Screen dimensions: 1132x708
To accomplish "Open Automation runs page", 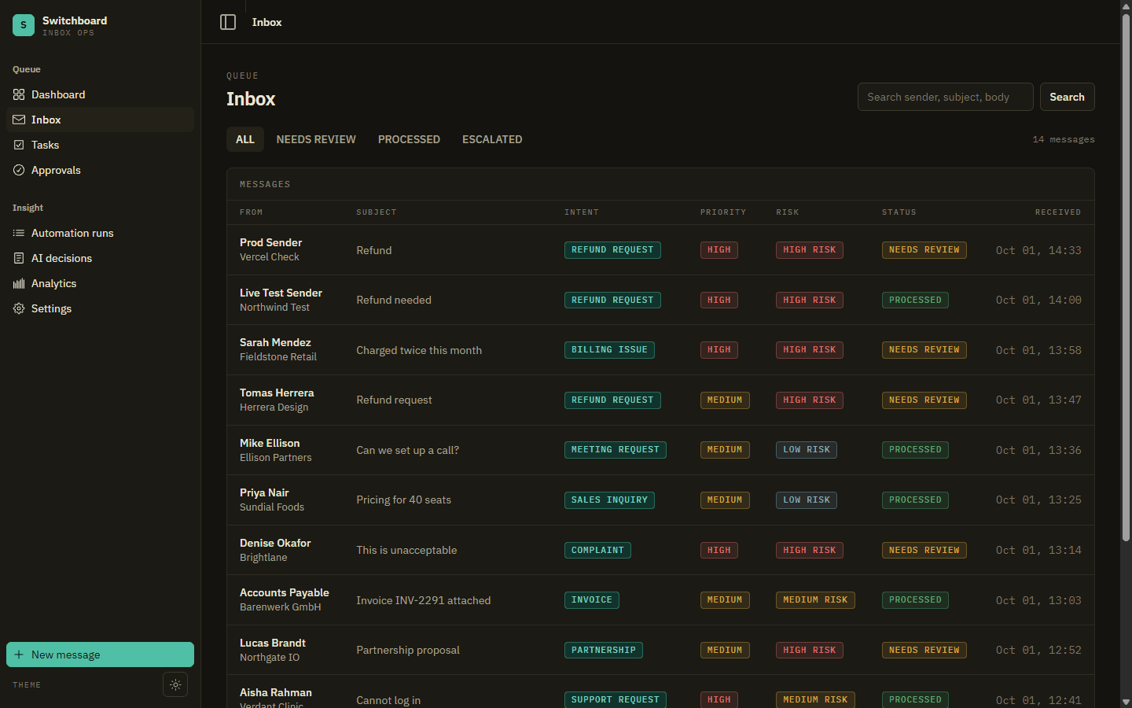I will 100,233.
